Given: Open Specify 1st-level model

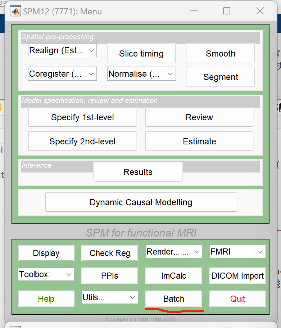Looking at the screenshot, I should point(82,117).
